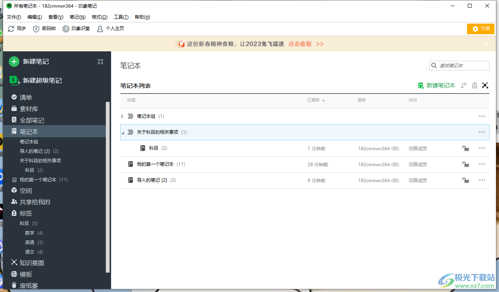This screenshot has width=499, height=292.
Task: Open the 导入的笔记 [2] row in list
Action: (305, 180)
